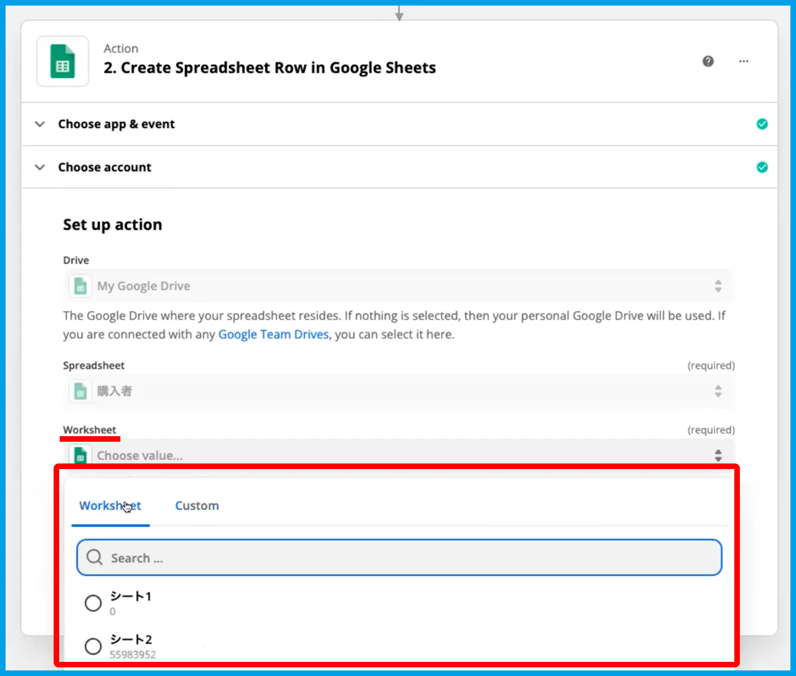
Task: Toggle the Worksheet Choose value dropdown
Action: pos(718,455)
